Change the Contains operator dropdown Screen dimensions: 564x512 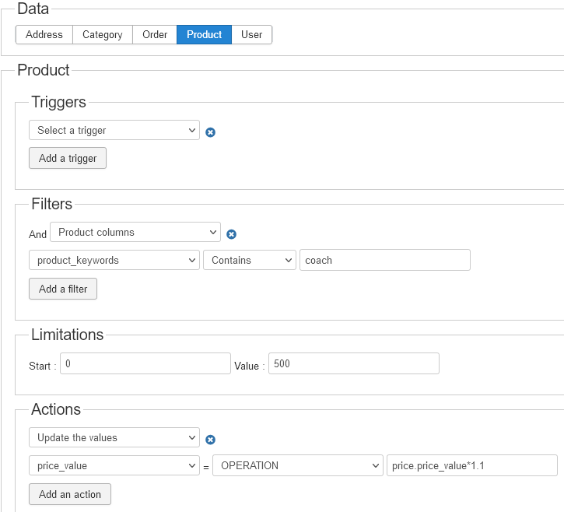[249, 260]
